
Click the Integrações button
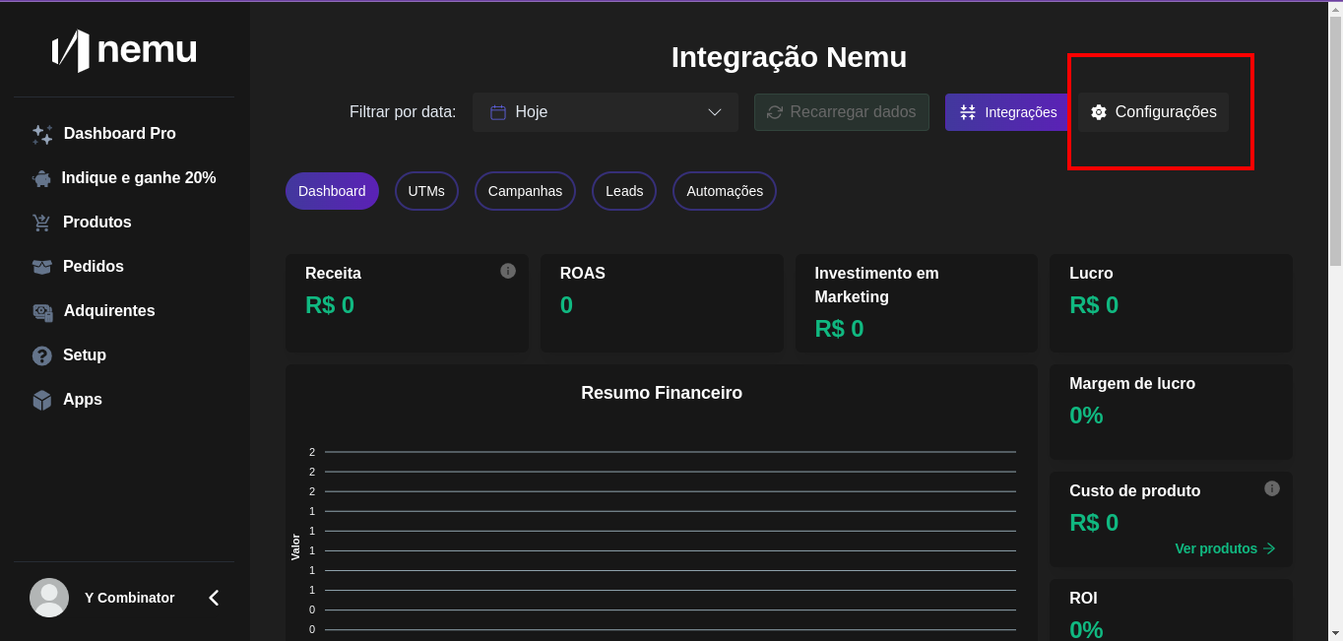click(1006, 112)
